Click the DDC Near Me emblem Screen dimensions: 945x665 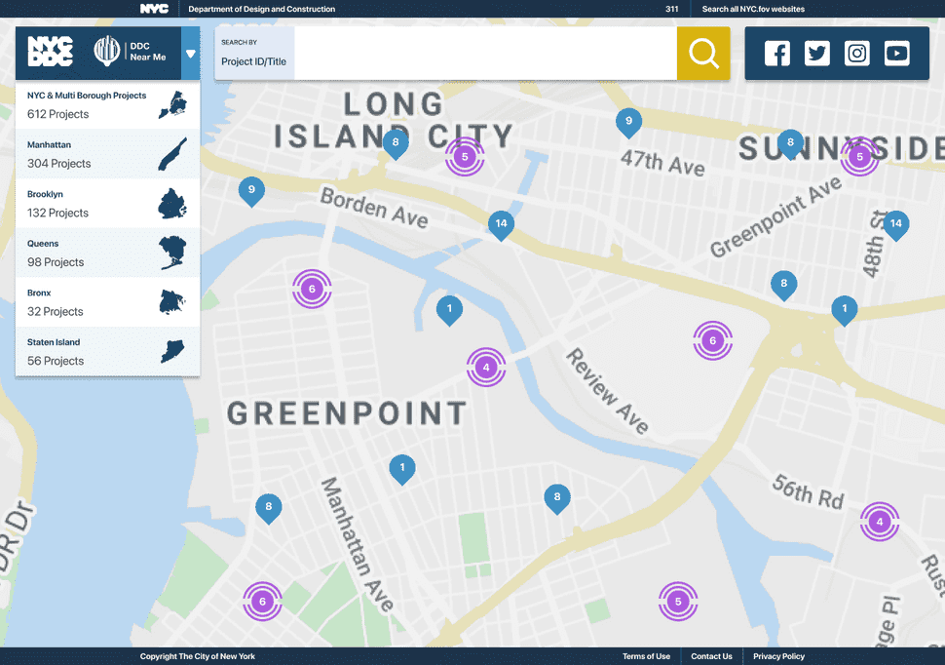[106, 51]
